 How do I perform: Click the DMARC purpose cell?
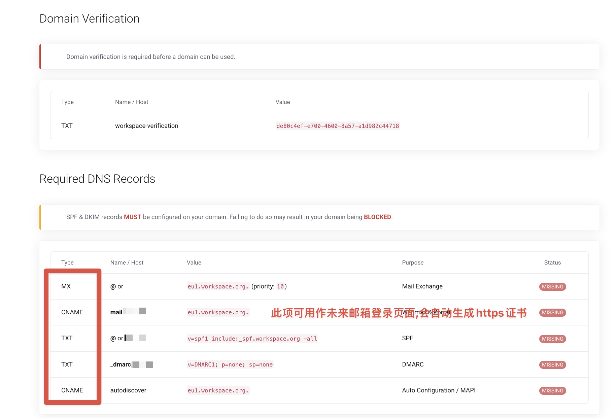413,364
